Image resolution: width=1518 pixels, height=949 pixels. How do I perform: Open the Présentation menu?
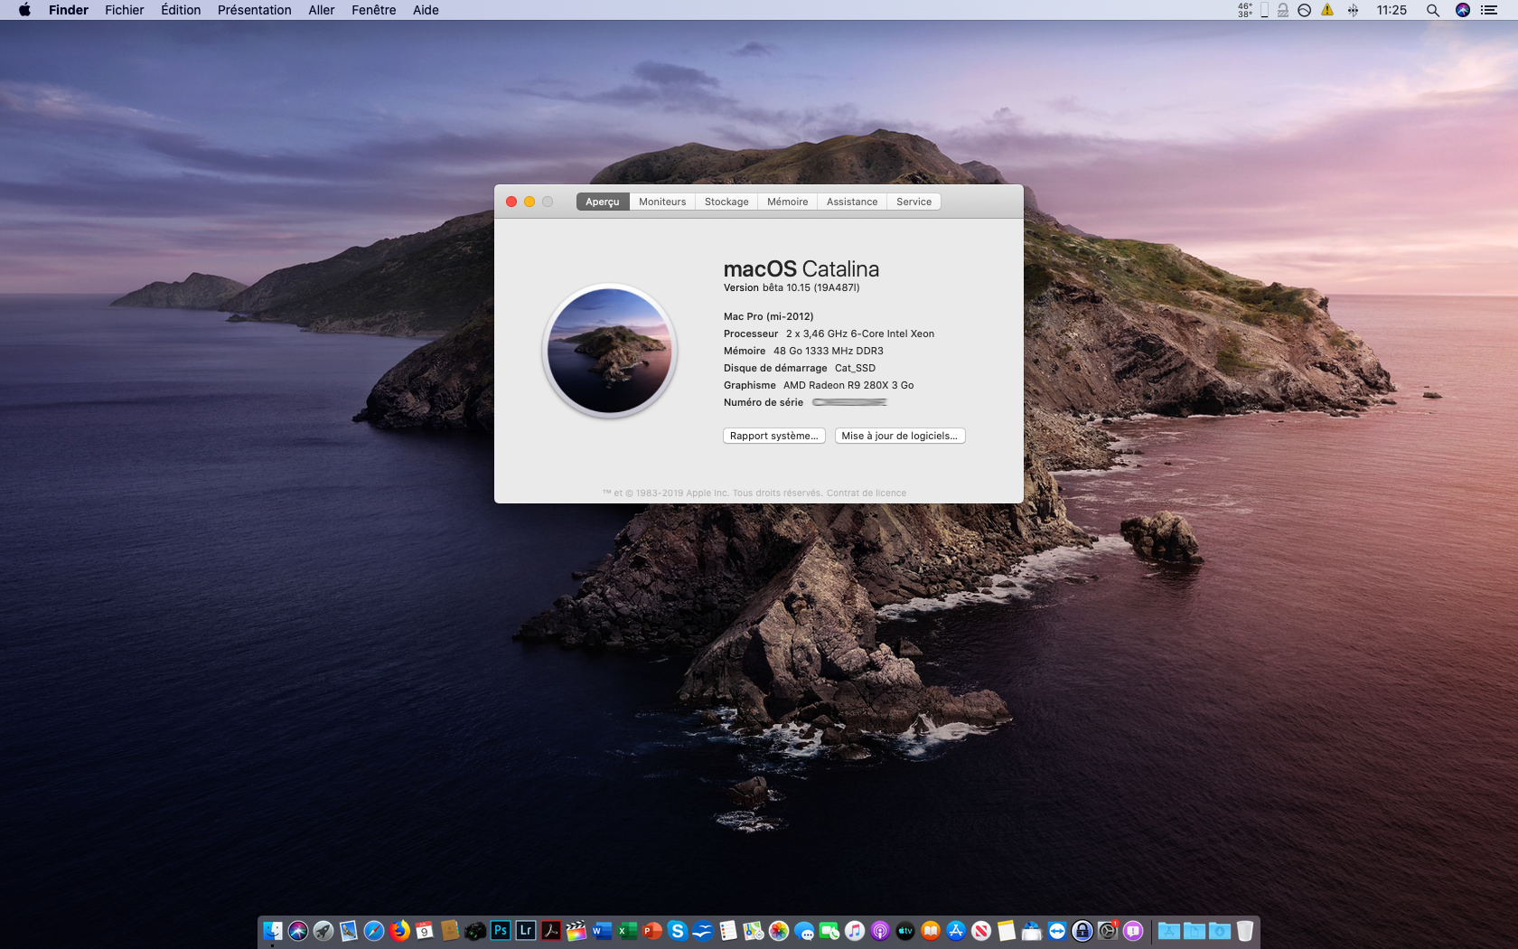(x=255, y=10)
